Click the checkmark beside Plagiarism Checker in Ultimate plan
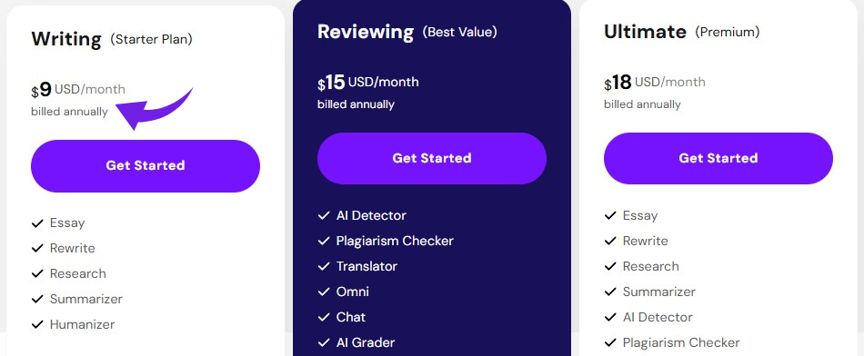The width and height of the screenshot is (864, 356). coord(610,342)
